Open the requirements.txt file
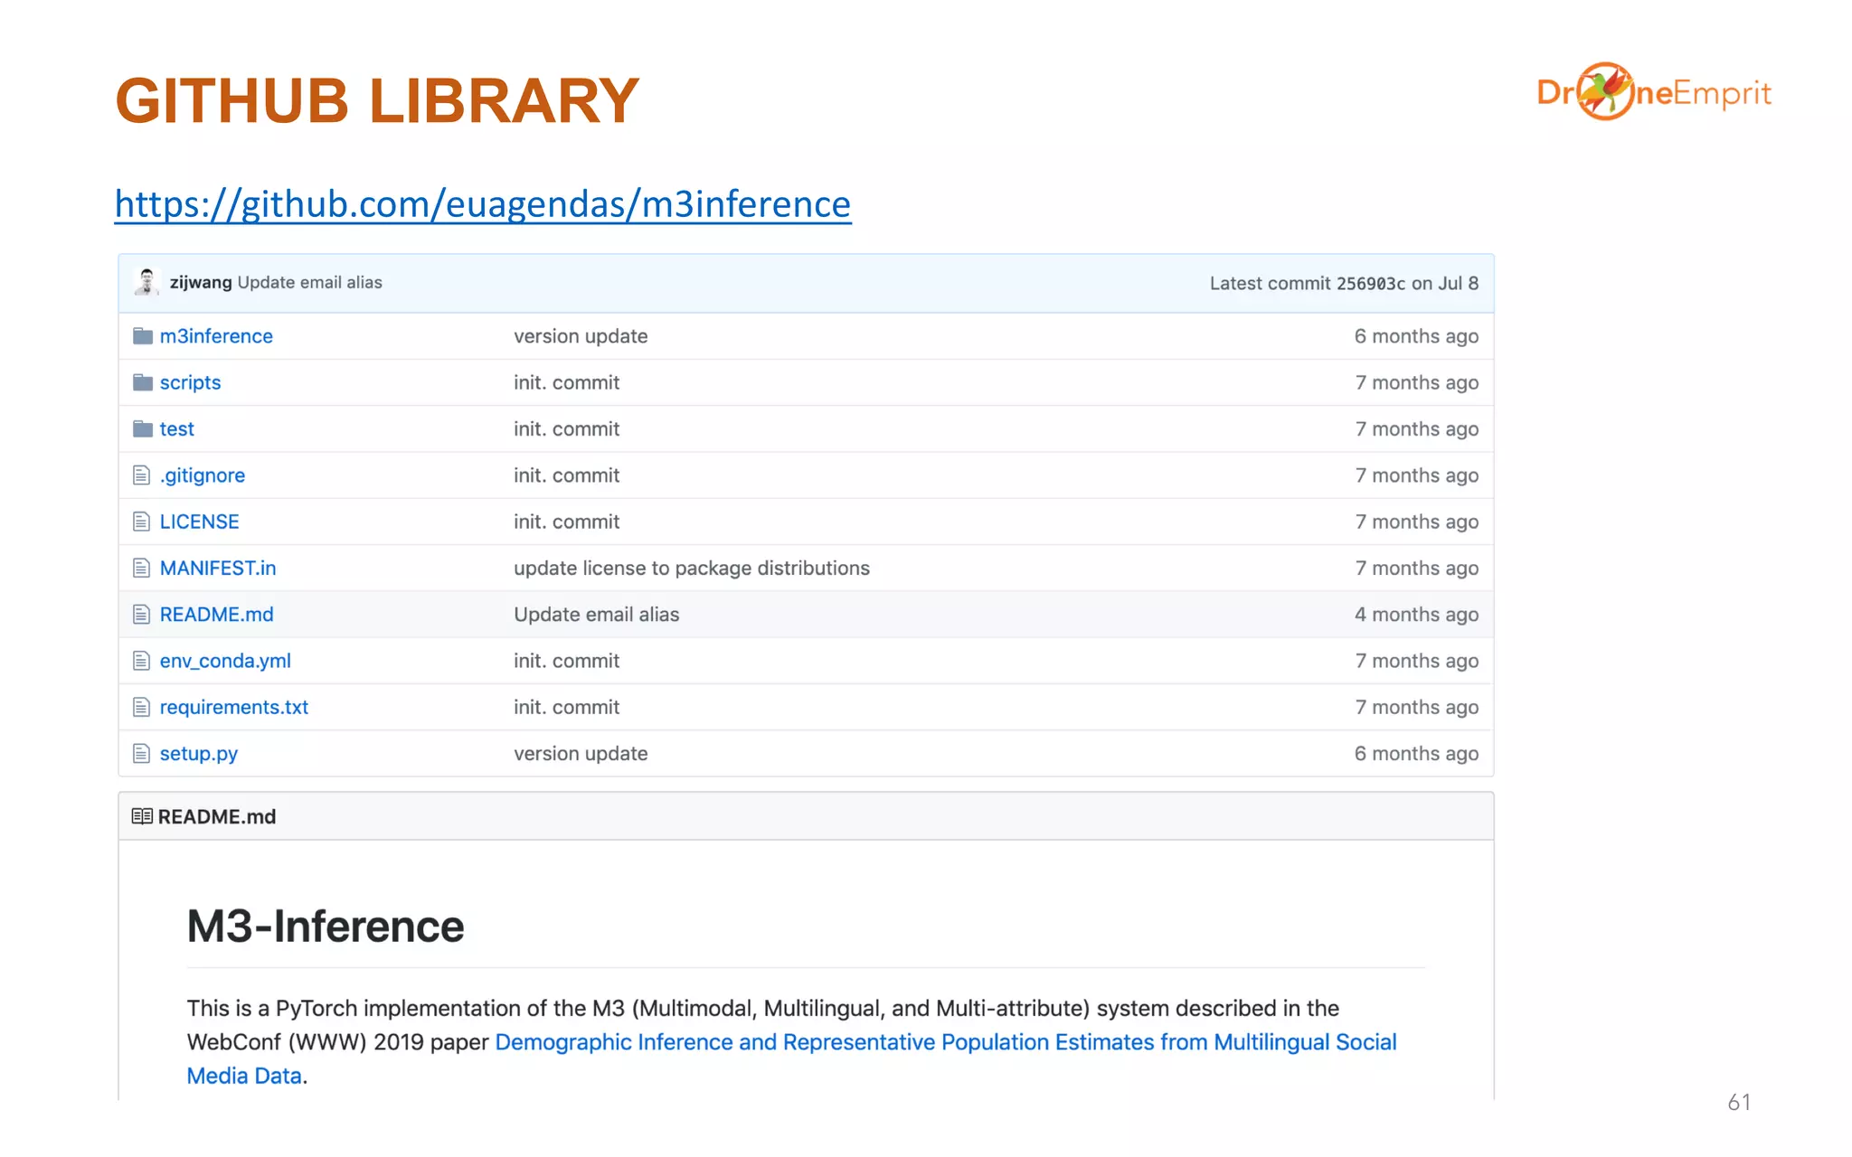Screen dimensions: 1852x1157 tap(234, 707)
